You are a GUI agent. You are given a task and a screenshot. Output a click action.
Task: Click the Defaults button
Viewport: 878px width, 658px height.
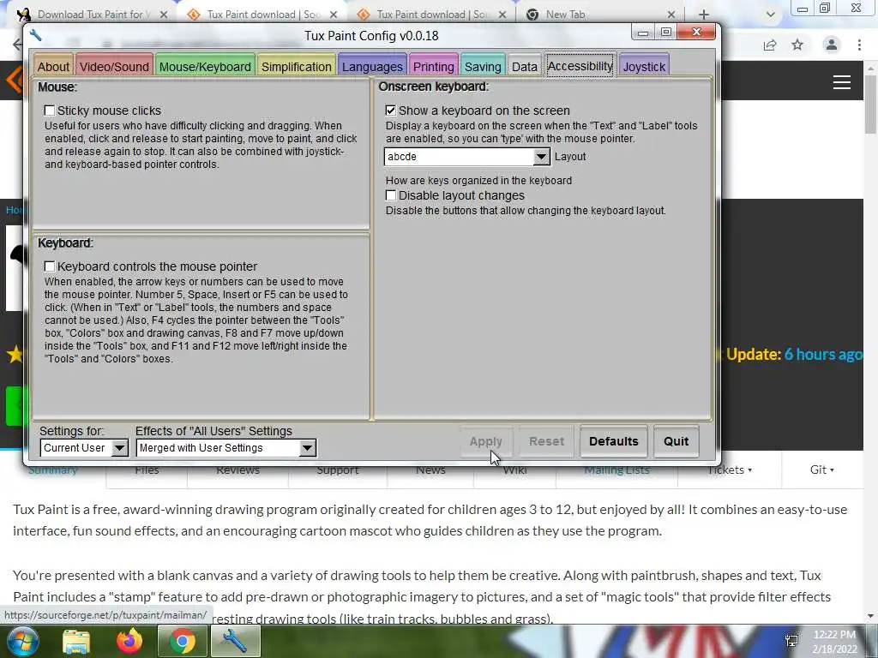(x=614, y=441)
